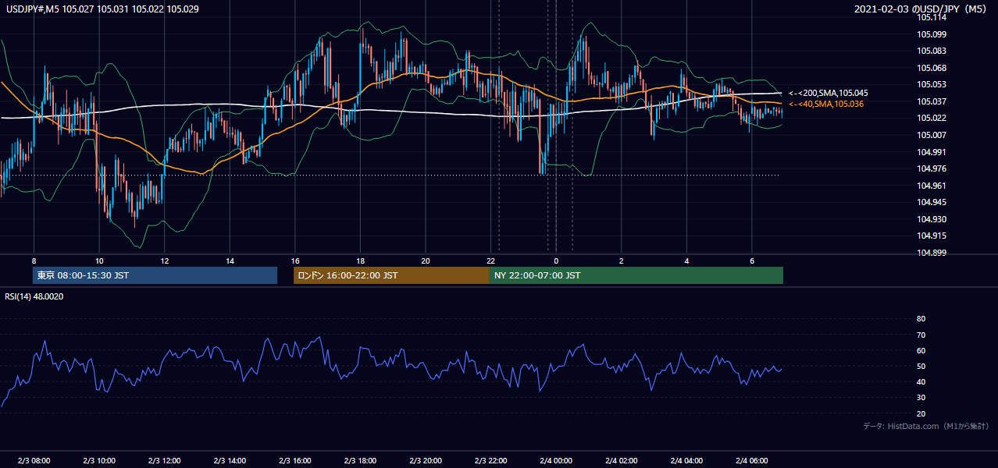Click the 2/3 08:00 date label
Viewport: 998px width, 468px height.
(x=34, y=461)
